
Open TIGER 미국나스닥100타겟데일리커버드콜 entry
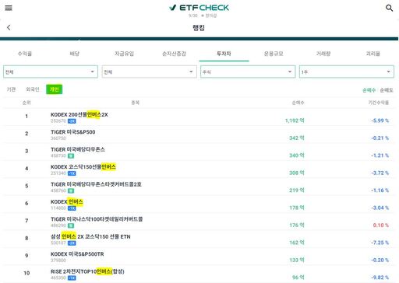pyautogui.click(x=97, y=219)
